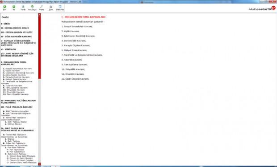This screenshot has width=277, height=167.
Task: Select İhtiyatlılık Kavramı in the sidebar
Action: coord(14,90)
